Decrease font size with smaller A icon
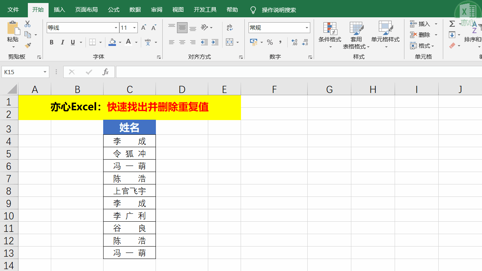The height and width of the screenshot is (271, 482). click(154, 27)
